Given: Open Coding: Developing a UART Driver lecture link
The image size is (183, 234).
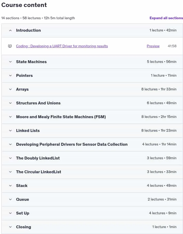Looking at the screenshot, I should coord(62,46).
